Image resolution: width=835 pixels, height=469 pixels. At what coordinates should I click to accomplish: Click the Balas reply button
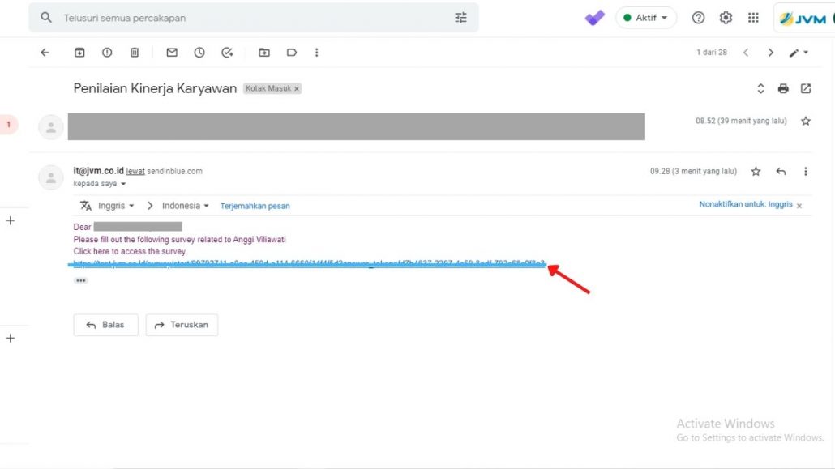click(x=105, y=325)
